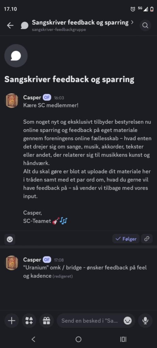
Task: Tap the OF tag next to Casper at 16:03
Action: click(47, 98)
